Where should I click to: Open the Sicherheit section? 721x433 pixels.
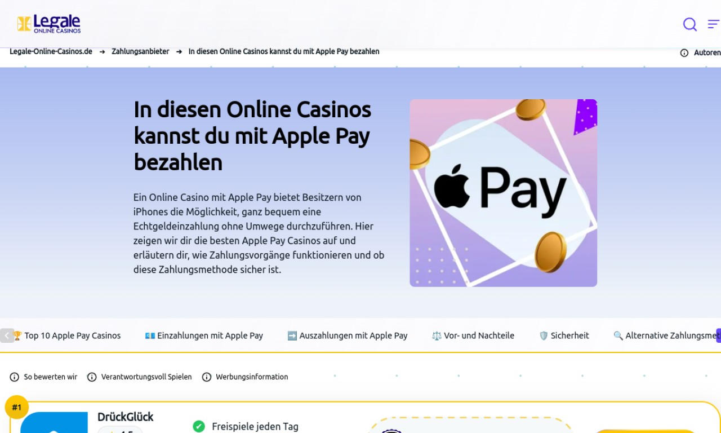(x=564, y=335)
